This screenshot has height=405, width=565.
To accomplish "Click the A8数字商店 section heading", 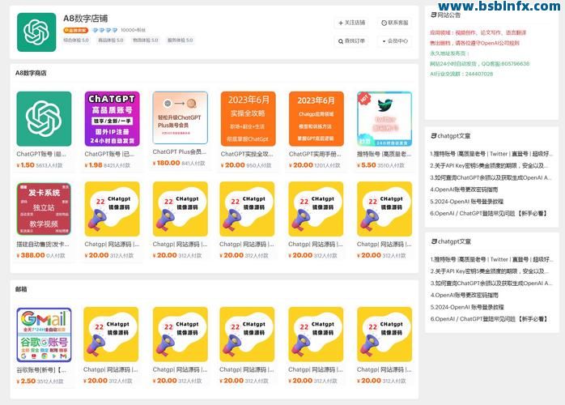I will point(31,73).
